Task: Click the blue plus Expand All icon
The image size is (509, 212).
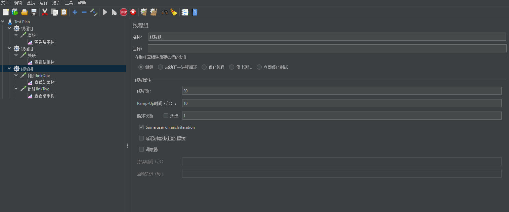Action: coord(75,12)
